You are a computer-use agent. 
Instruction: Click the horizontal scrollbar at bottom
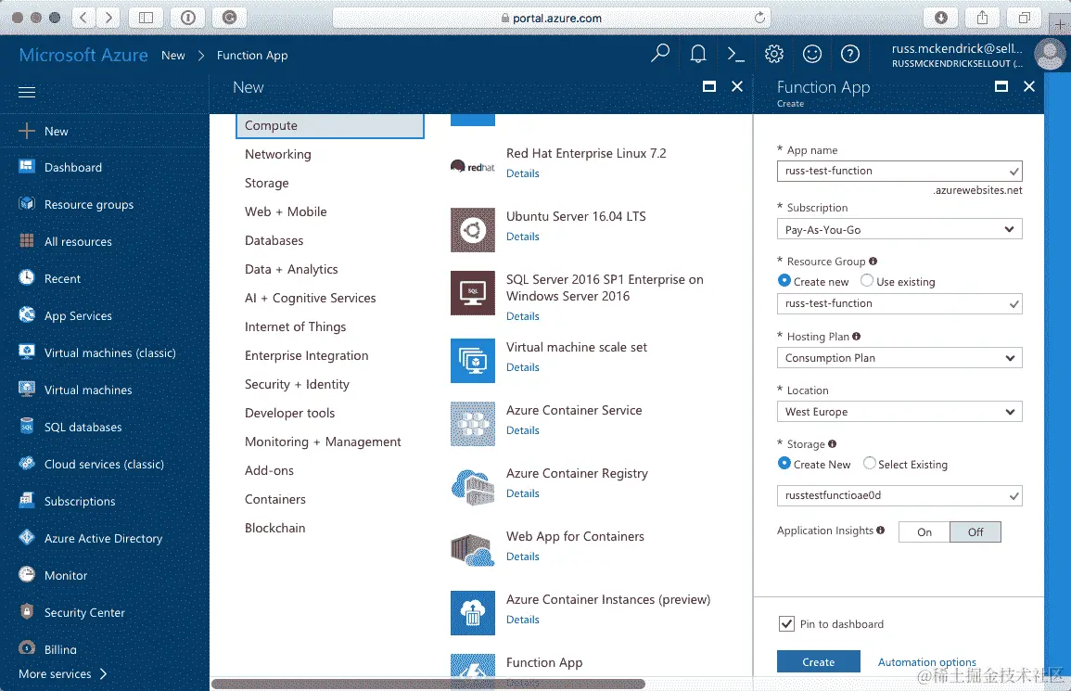428,684
